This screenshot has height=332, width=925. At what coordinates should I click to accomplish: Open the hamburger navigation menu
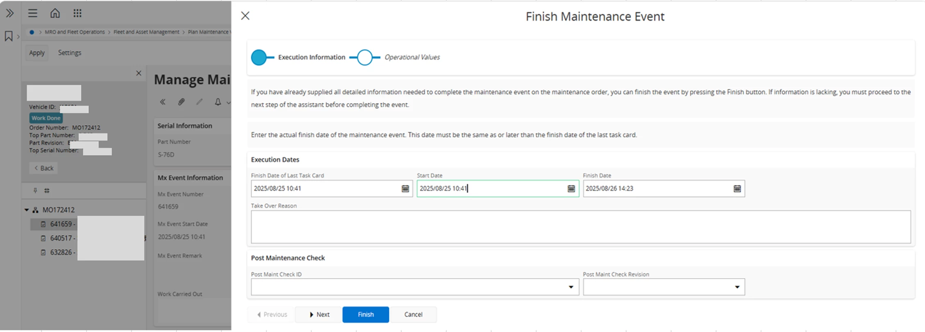[33, 14]
